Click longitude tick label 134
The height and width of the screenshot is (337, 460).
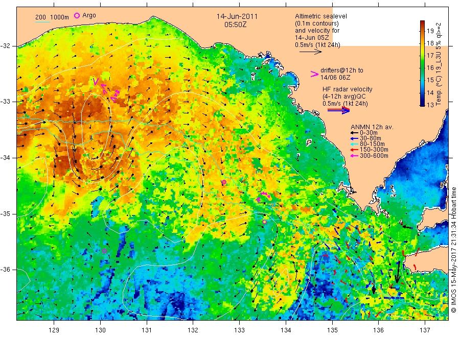click(x=286, y=330)
